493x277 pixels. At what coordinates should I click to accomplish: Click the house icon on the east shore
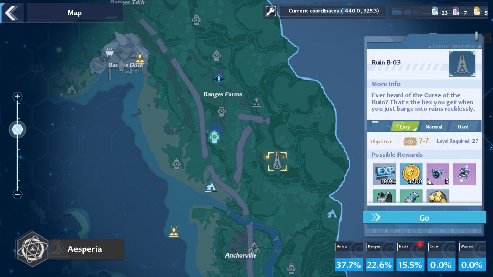click(x=332, y=214)
